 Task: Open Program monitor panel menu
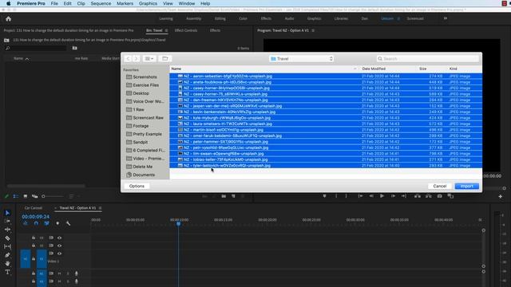click(x=313, y=30)
